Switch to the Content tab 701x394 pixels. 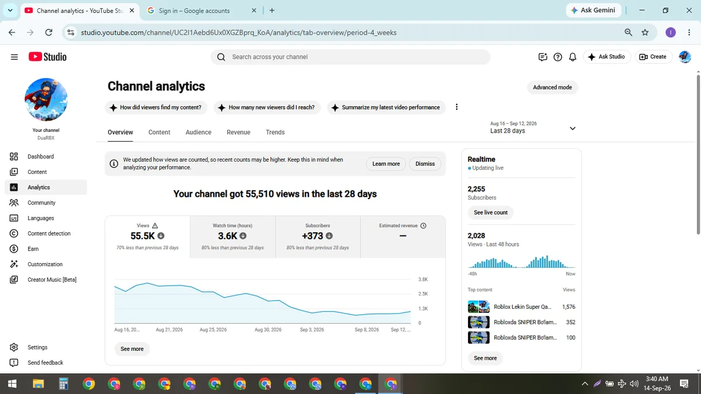click(159, 133)
